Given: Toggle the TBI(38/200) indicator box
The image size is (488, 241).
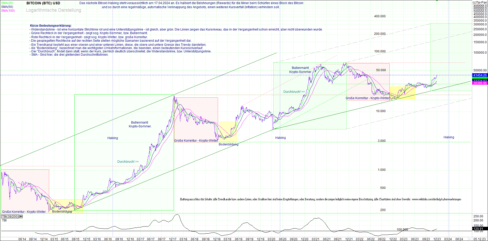Looking at the screenshot, I should pyautogui.click(x=10, y=216).
